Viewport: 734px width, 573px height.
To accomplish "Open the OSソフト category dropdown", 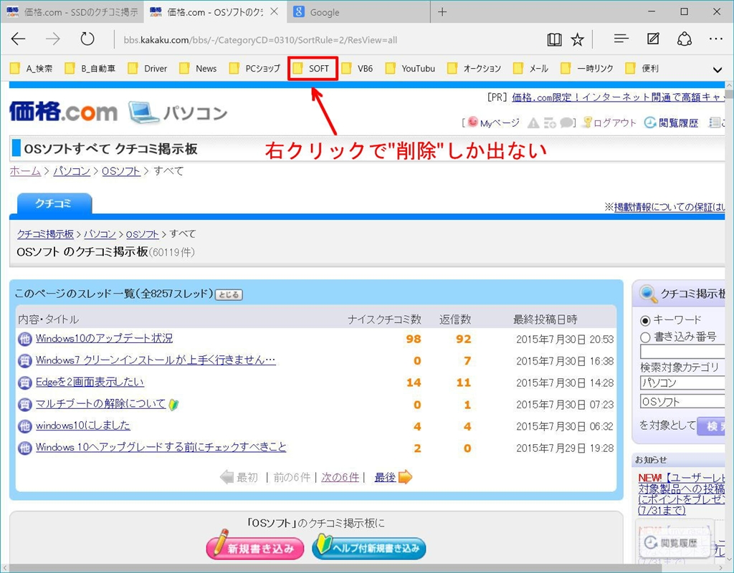I will pyautogui.click(x=682, y=402).
